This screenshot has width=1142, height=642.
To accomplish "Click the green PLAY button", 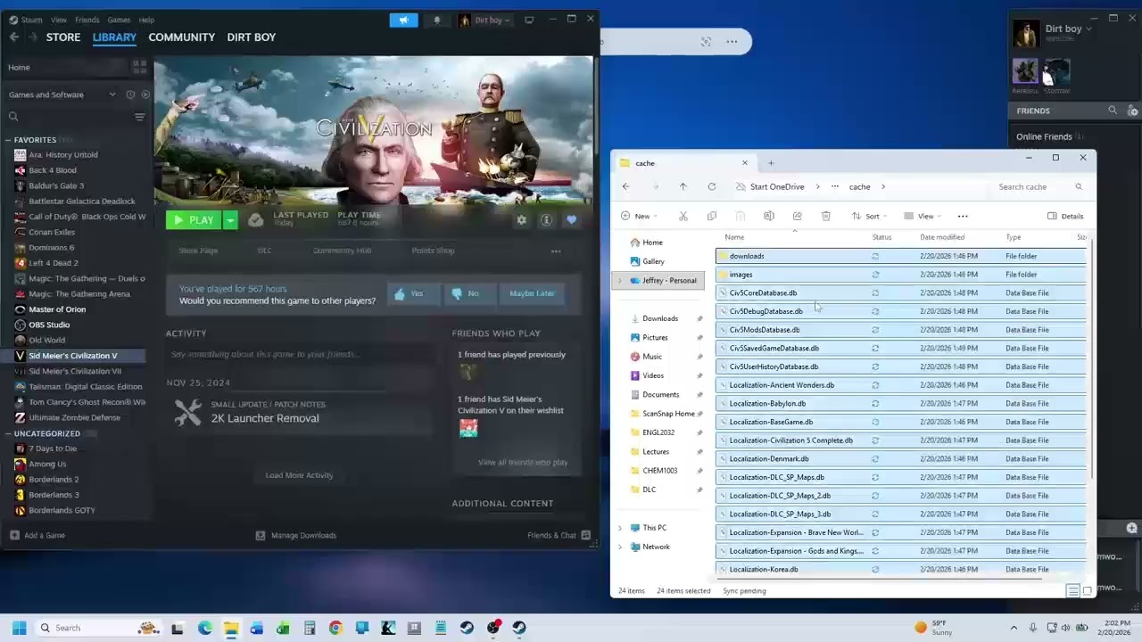I will click(194, 220).
